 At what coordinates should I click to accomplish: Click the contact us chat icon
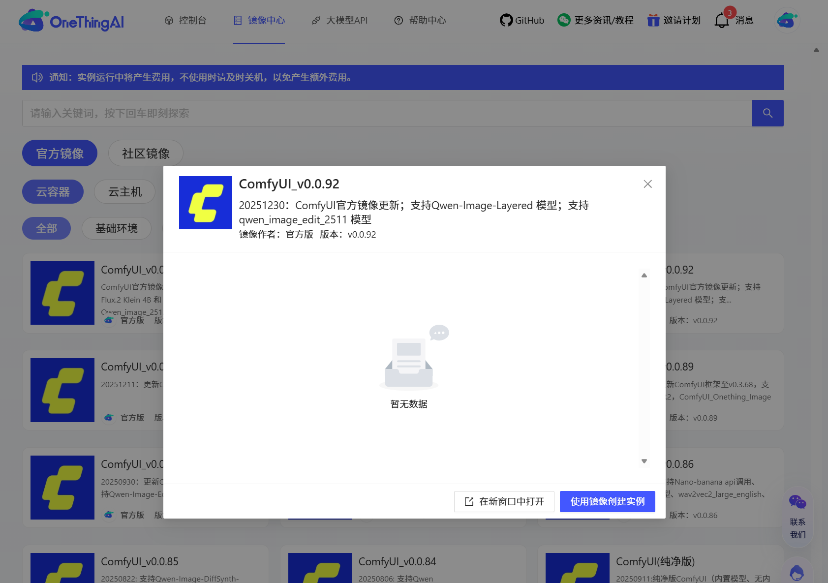click(797, 502)
